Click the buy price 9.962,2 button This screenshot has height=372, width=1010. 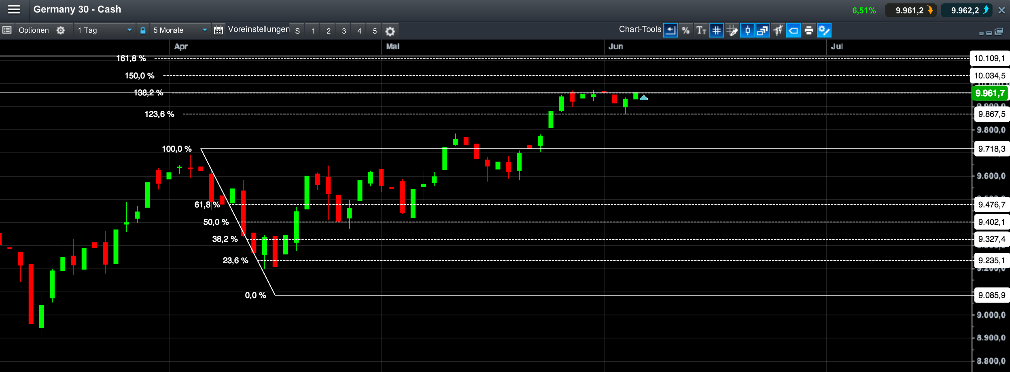(x=966, y=10)
